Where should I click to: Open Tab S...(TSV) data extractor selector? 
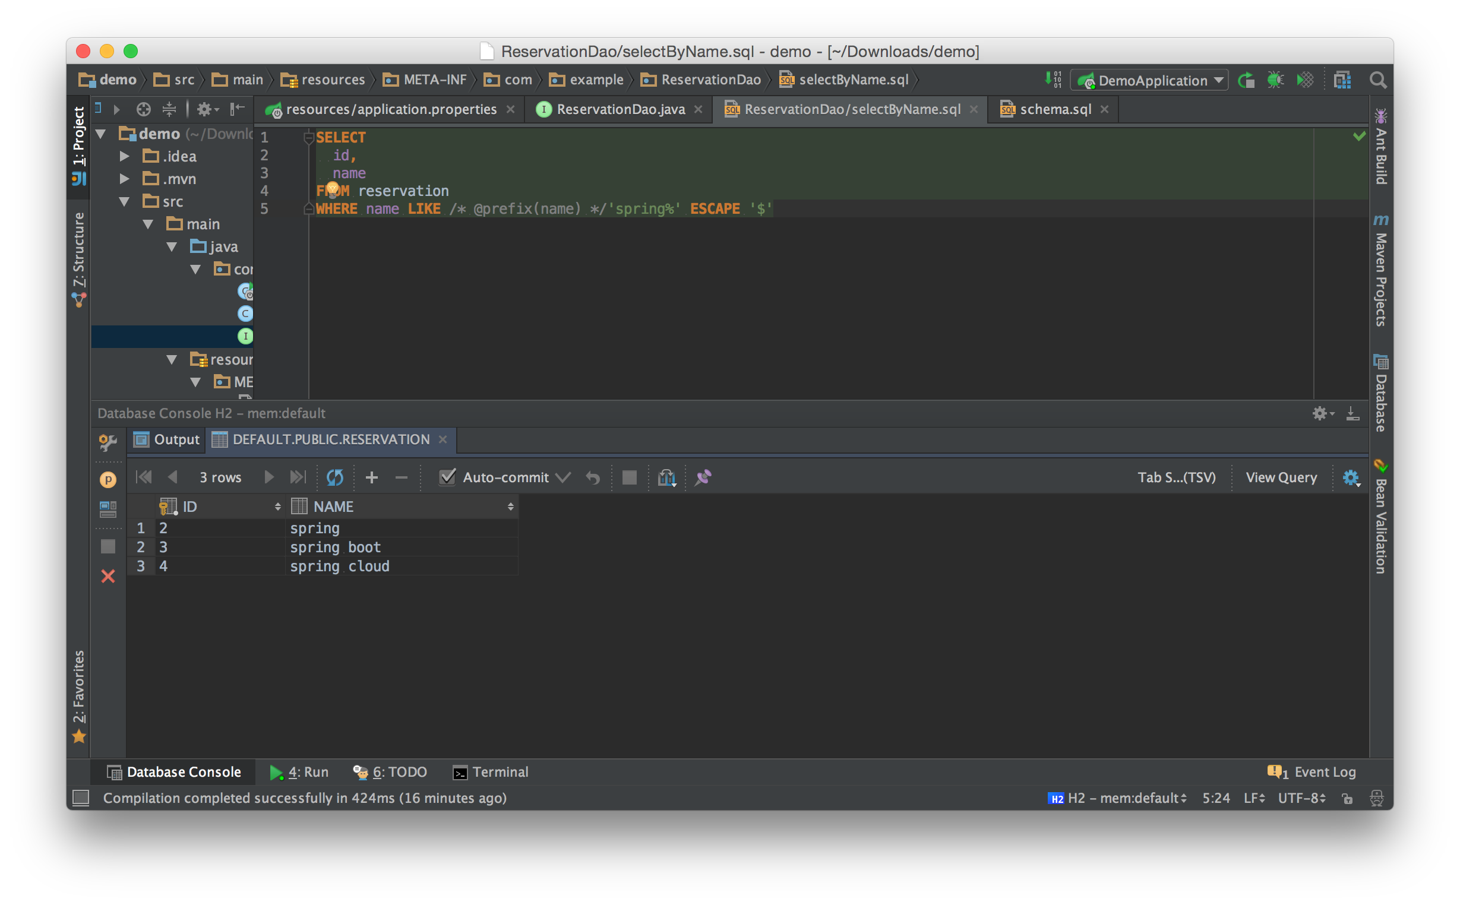1176,477
